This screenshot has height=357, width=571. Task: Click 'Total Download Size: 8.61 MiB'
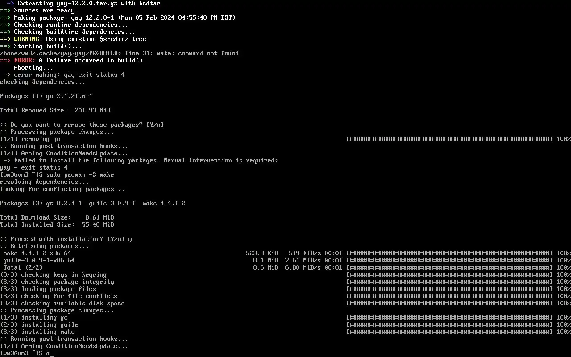[x=57, y=217]
